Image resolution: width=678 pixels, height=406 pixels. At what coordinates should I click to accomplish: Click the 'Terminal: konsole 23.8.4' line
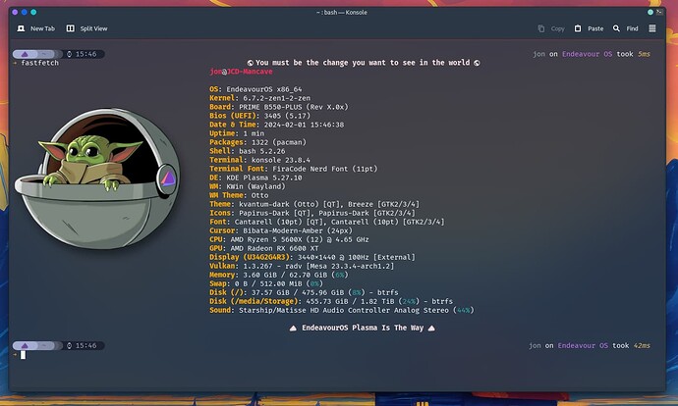[x=259, y=160]
